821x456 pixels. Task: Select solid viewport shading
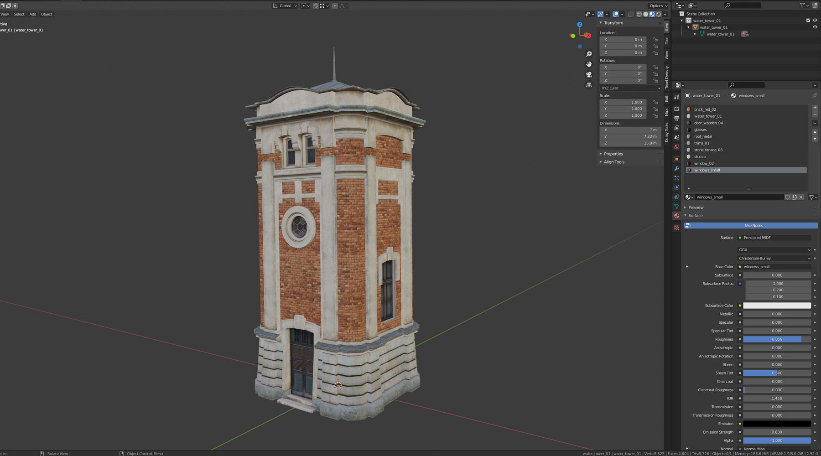645,14
